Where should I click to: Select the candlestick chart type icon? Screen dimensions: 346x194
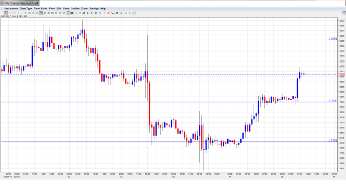click(6, 13)
